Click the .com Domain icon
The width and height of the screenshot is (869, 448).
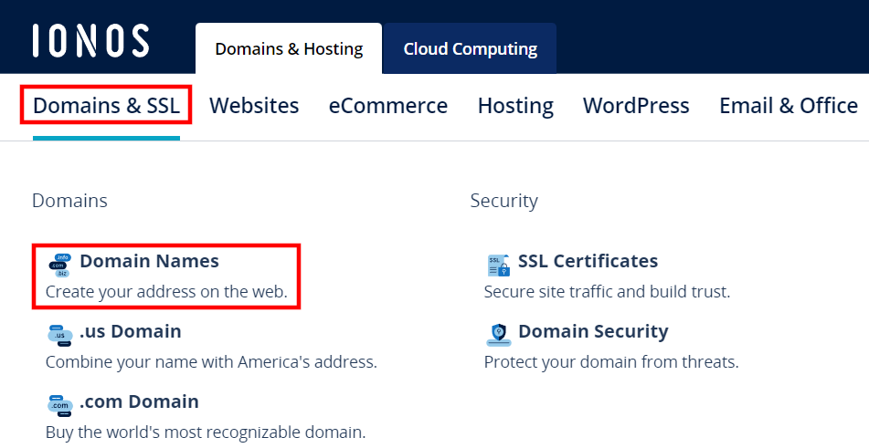60,403
